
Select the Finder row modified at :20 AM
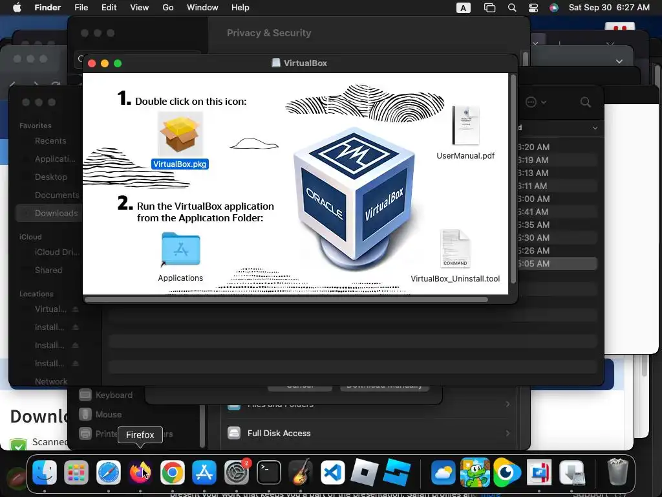point(557,148)
